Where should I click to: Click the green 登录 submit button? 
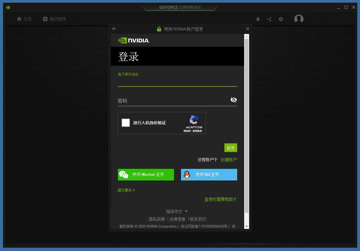(x=231, y=148)
